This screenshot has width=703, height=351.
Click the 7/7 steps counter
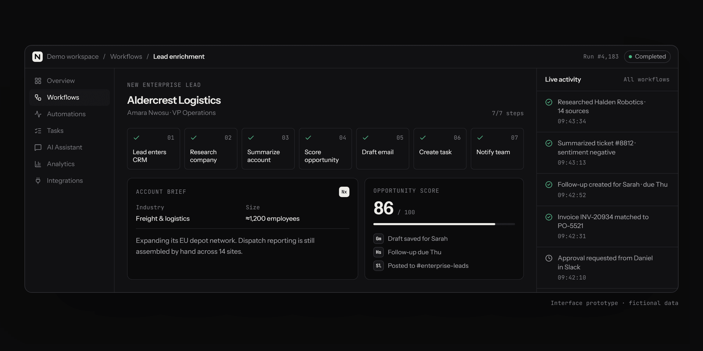click(x=508, y=113)
